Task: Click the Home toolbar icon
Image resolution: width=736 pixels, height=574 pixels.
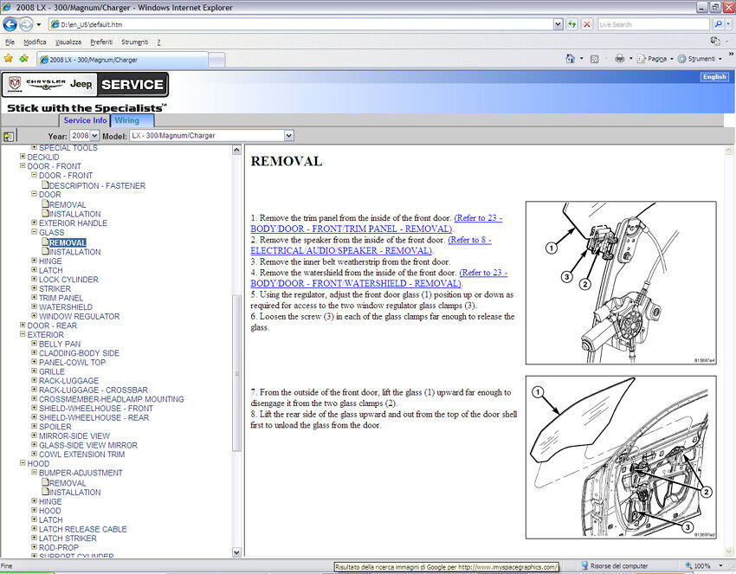Action: pyautogui.click(x=570, y=59)
